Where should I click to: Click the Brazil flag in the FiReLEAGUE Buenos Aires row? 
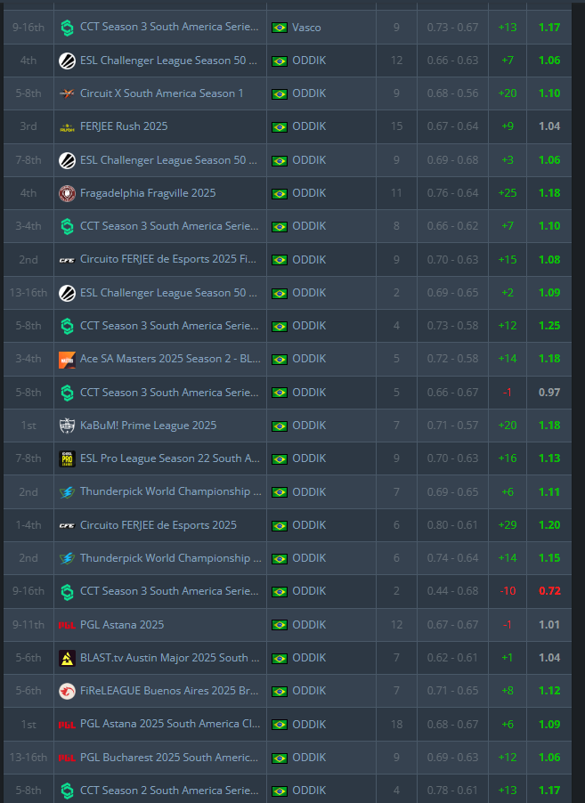pos(280,692)
